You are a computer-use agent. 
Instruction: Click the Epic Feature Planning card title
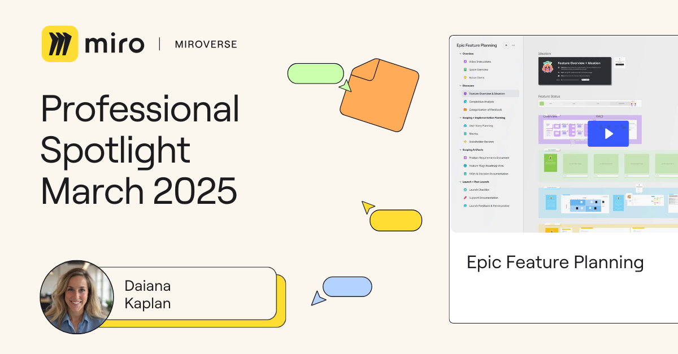[x=555, y=263]
